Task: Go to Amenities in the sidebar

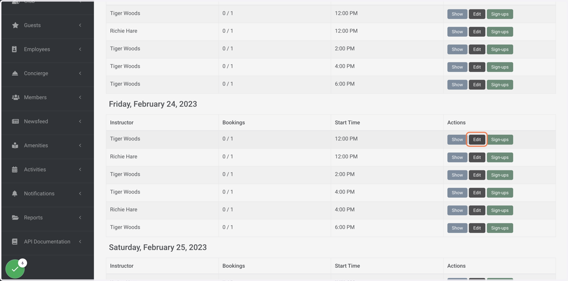Action: (x=47, y=146)
